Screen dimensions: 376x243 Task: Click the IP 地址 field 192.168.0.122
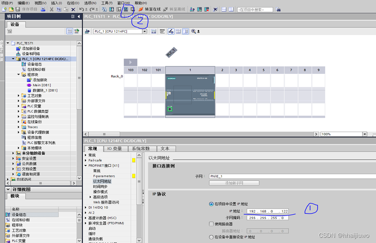tap(268, 211)
